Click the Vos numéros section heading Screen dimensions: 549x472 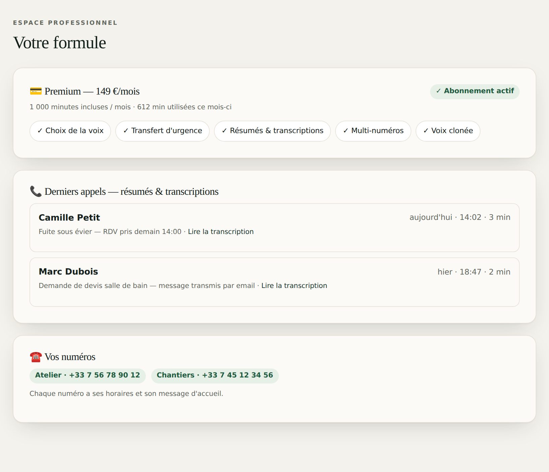click(70, 357)
